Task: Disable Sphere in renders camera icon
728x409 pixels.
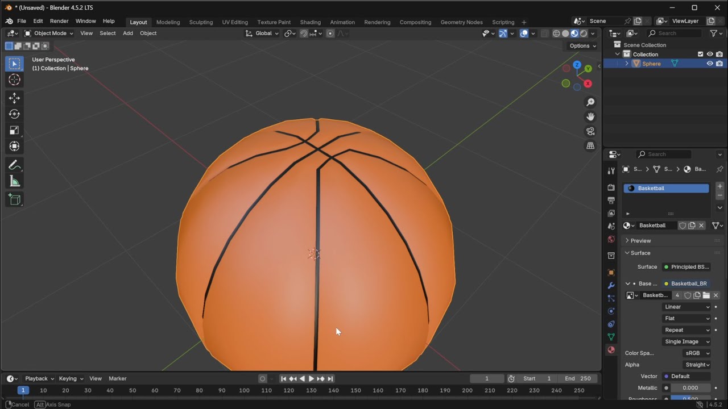Action: (719, 64)
